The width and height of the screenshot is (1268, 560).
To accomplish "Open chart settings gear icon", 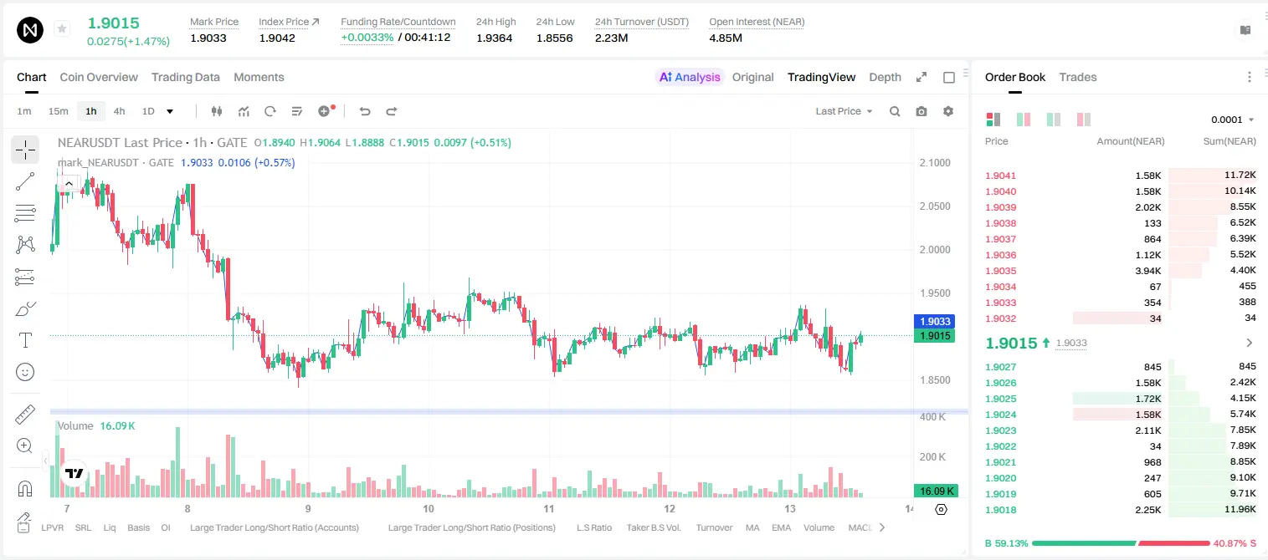I will tap(948, 111).
